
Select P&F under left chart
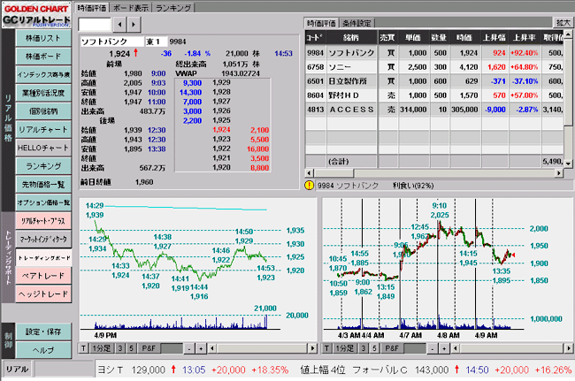click(x=149, y=348)
